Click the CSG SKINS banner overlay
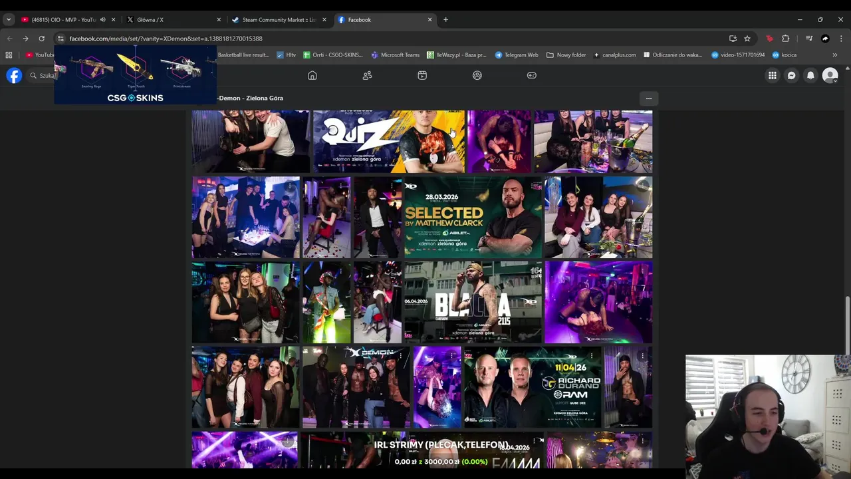Image resolution: width=851 pixels, height=479 pixels. coord(136,75)
